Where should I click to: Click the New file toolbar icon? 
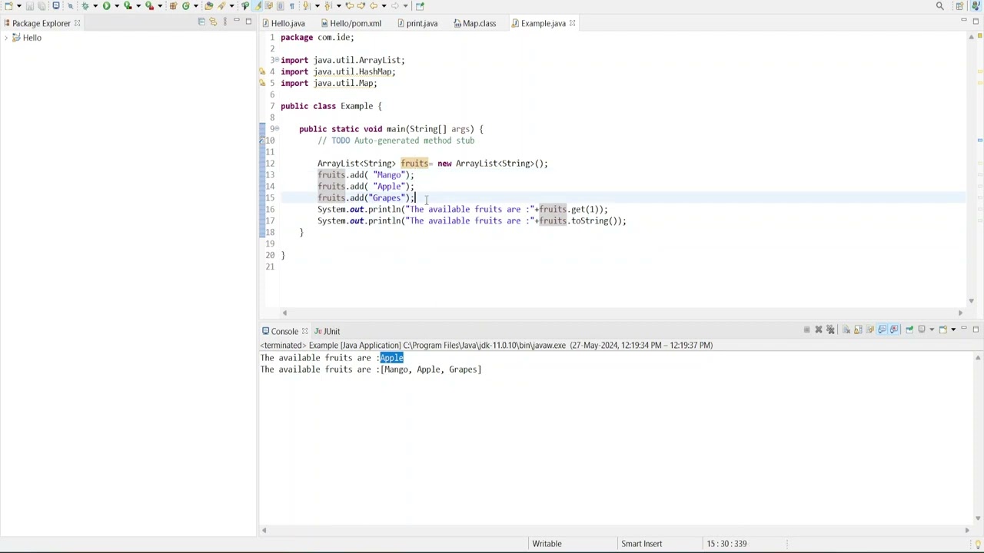tap(8, 6)
